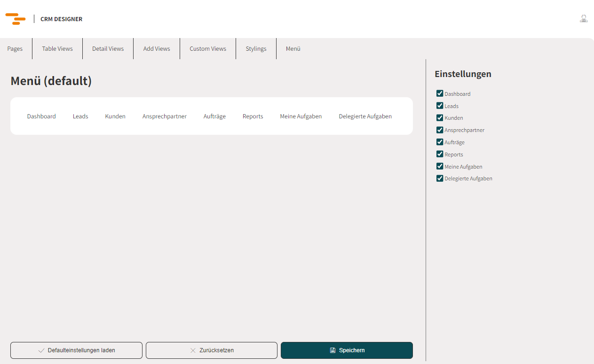Image resolution: width=594 pixels, height=364 pixels.
Task: Click Defaulteinstellungen laden button
Action: [76, 350]
